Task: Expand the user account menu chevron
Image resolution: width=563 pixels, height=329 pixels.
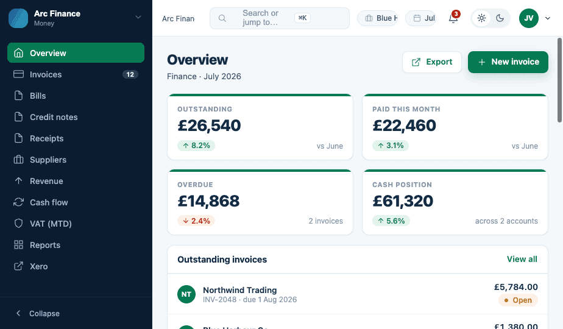Action: (548, 18)
